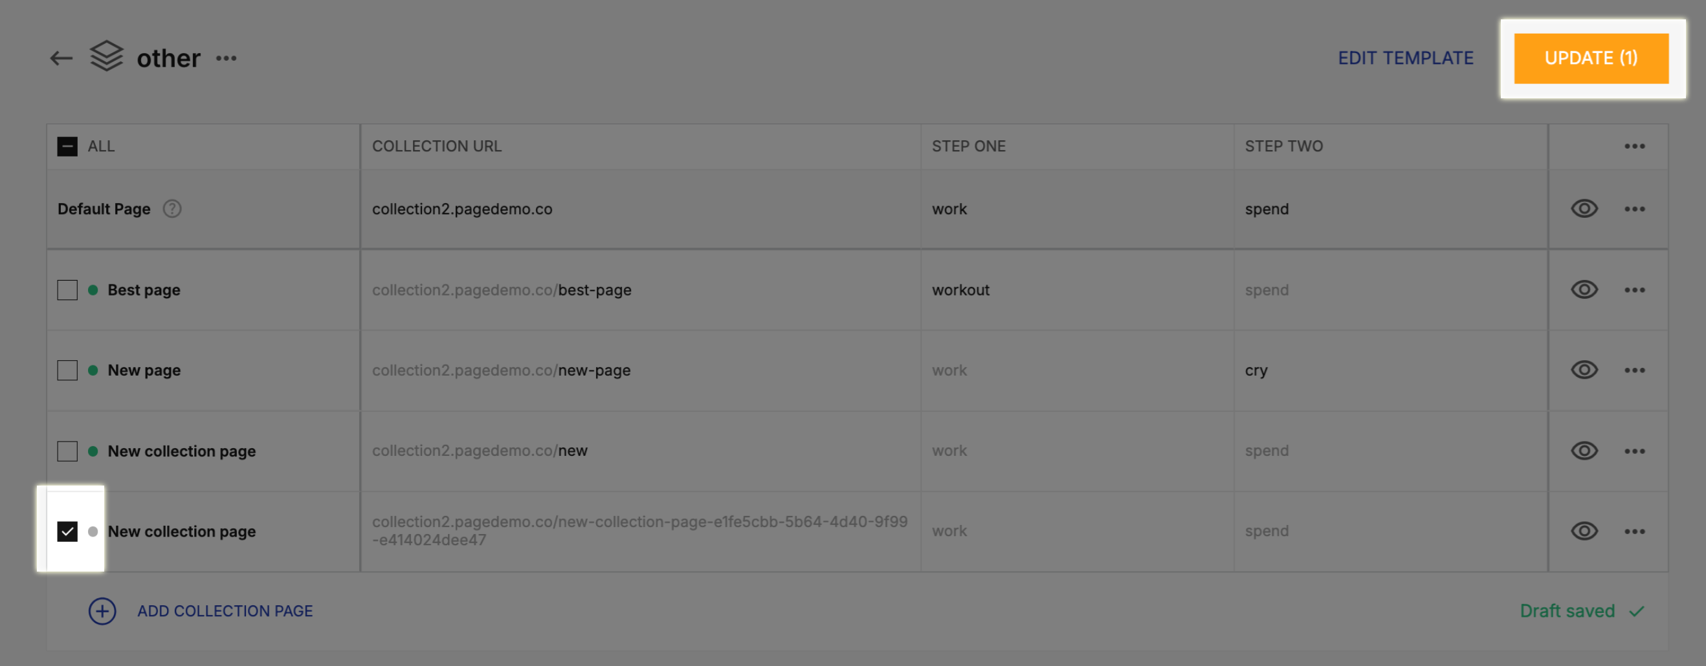Select the Step One value 'workout' for Best page
The height and width of the screenshot is (666, 1706).
(960, 289)
